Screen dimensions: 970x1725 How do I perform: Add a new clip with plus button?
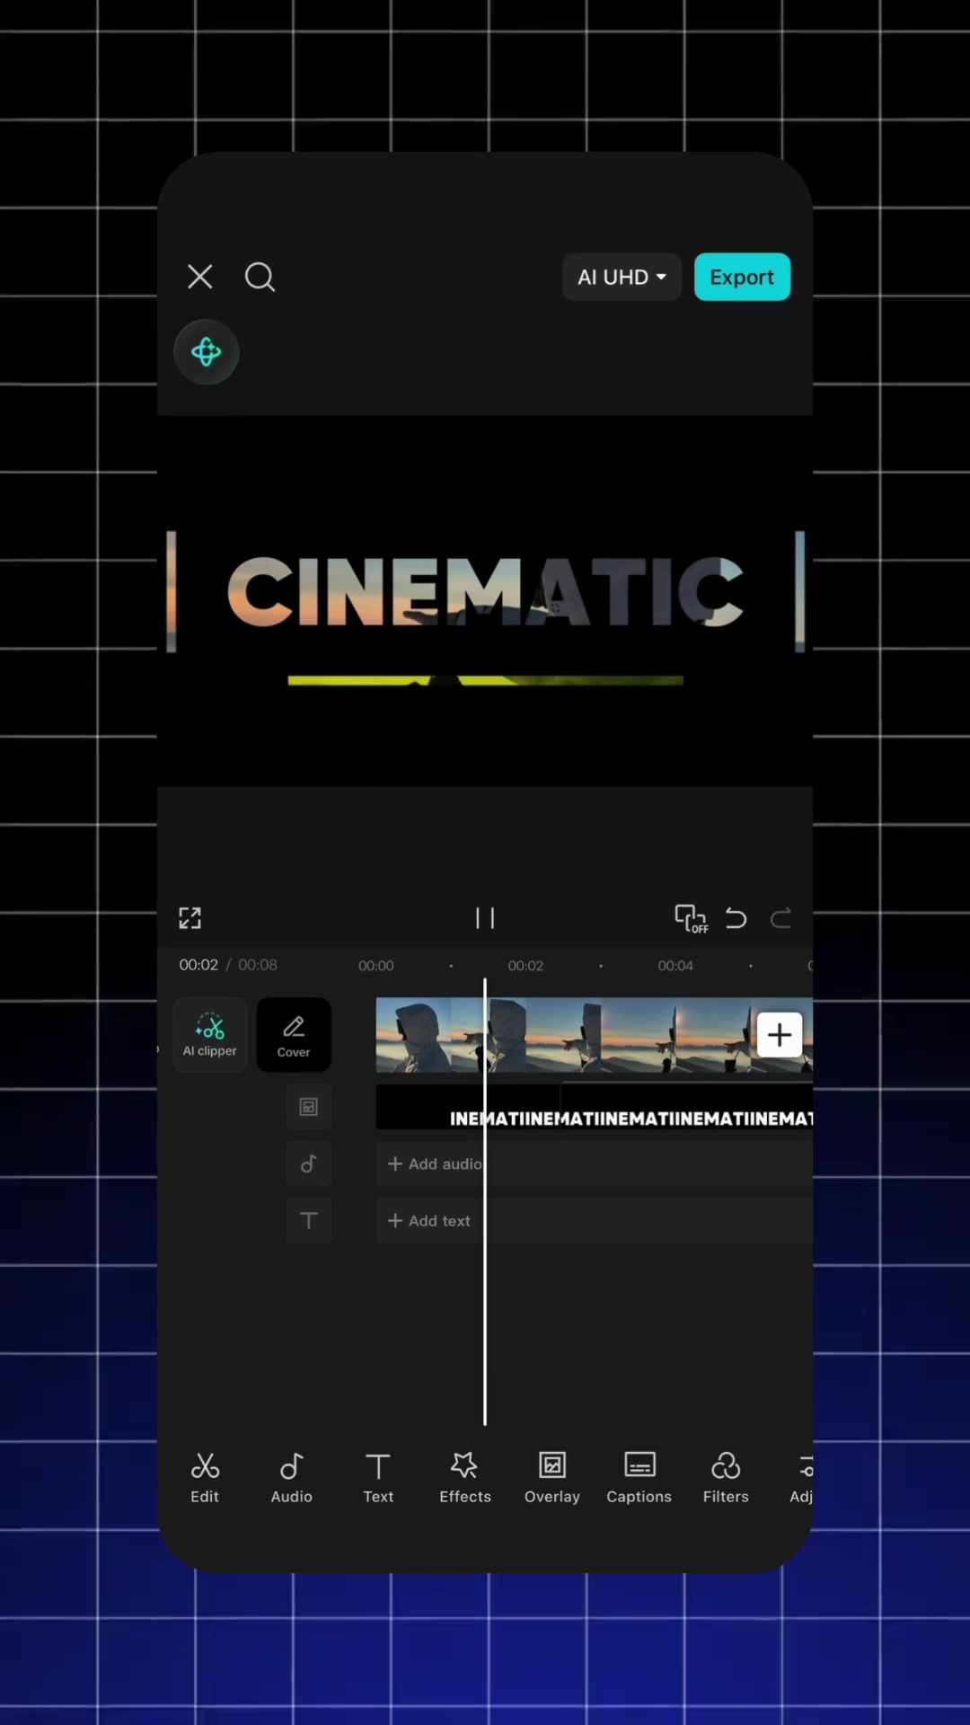(x=780, y=1035)
